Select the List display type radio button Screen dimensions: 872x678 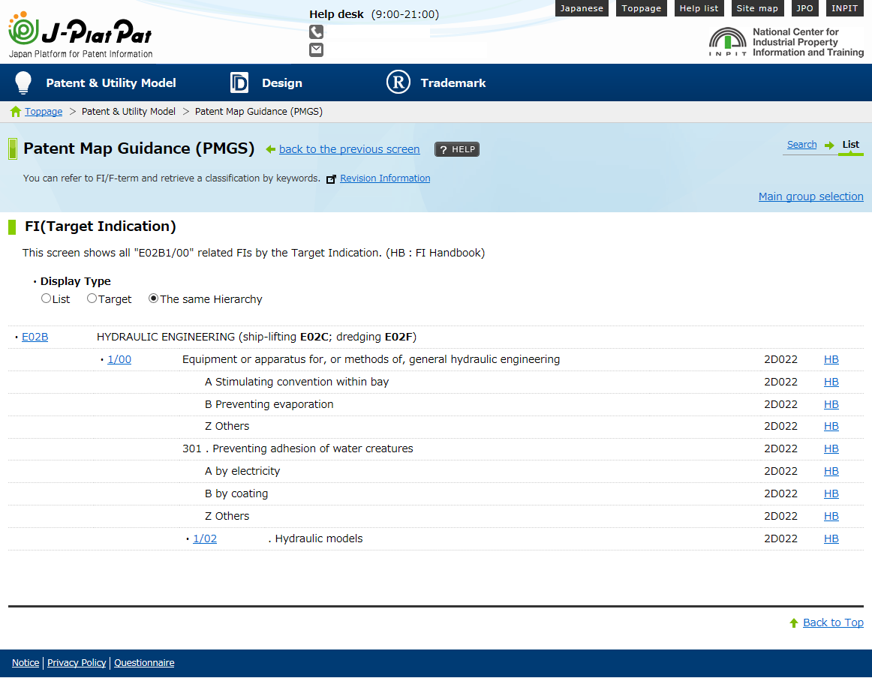tap(46, 298)
